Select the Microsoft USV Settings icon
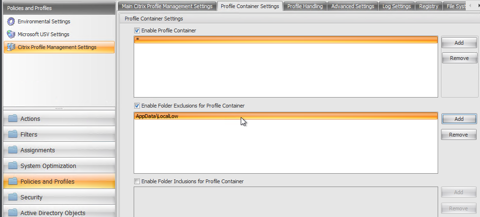 (x=11, y=34)
